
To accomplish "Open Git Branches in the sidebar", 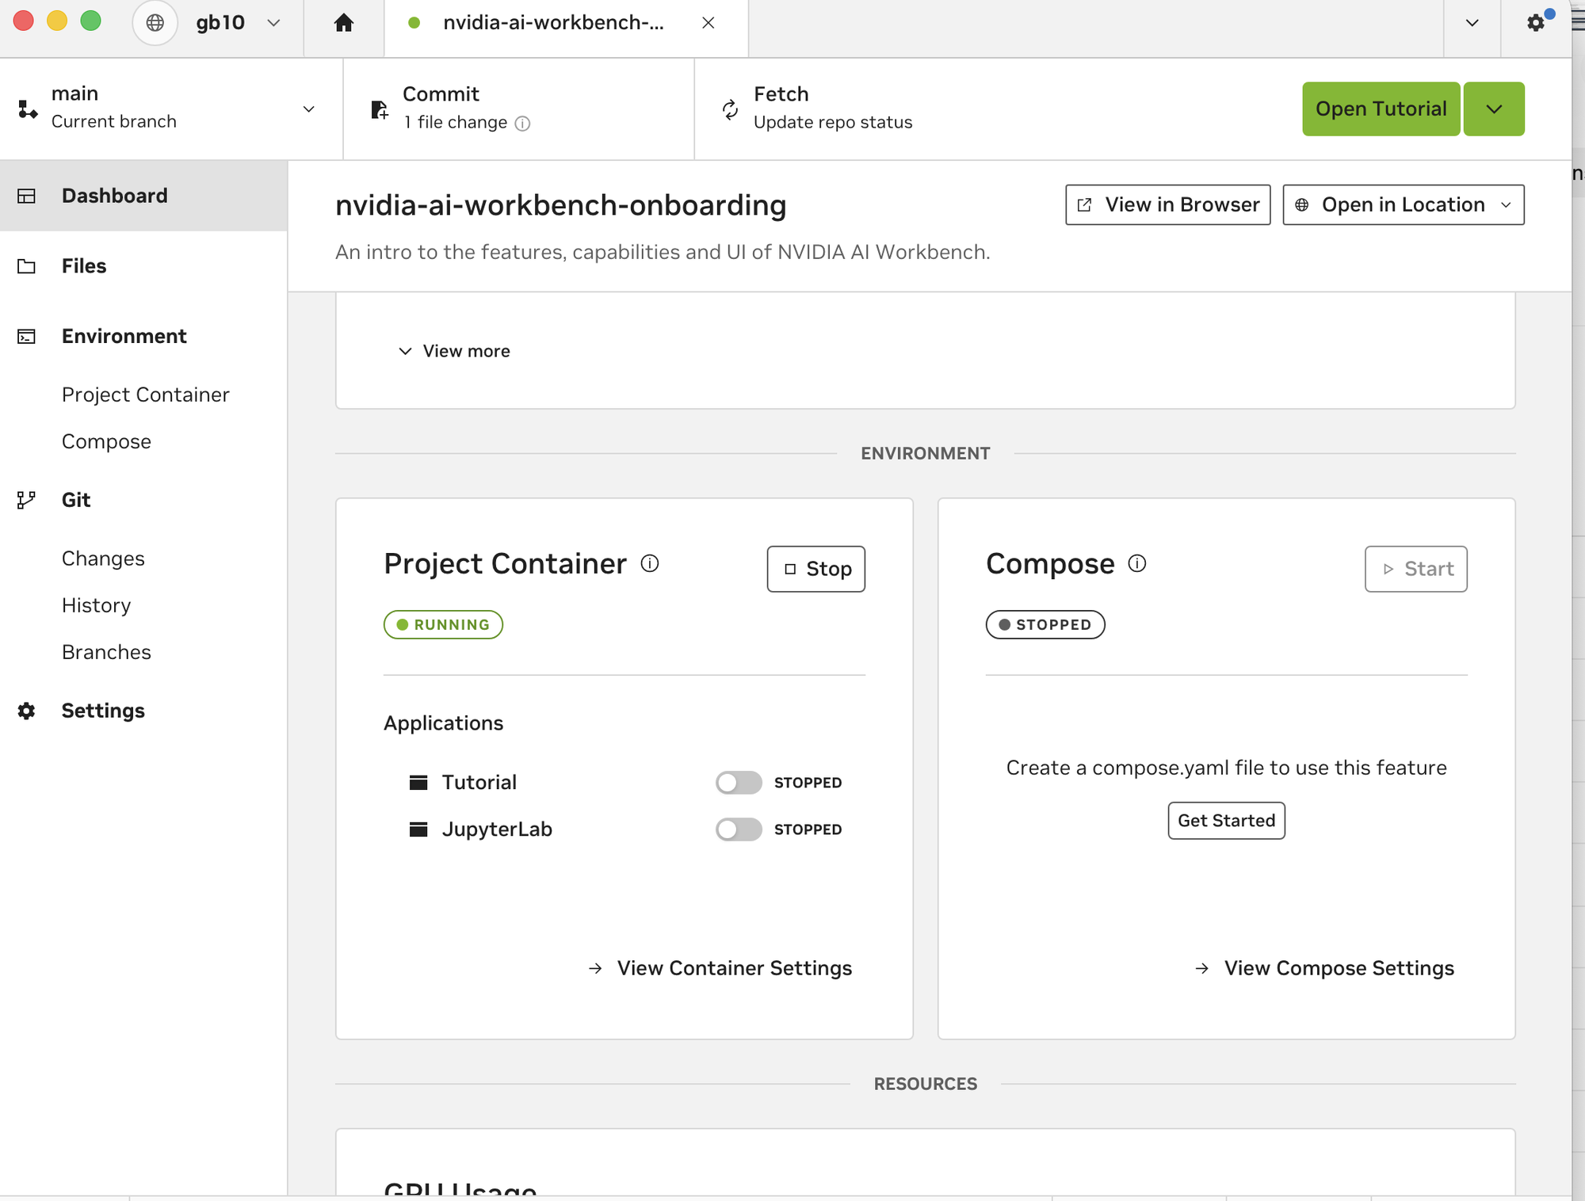I will tap(106, 652).
